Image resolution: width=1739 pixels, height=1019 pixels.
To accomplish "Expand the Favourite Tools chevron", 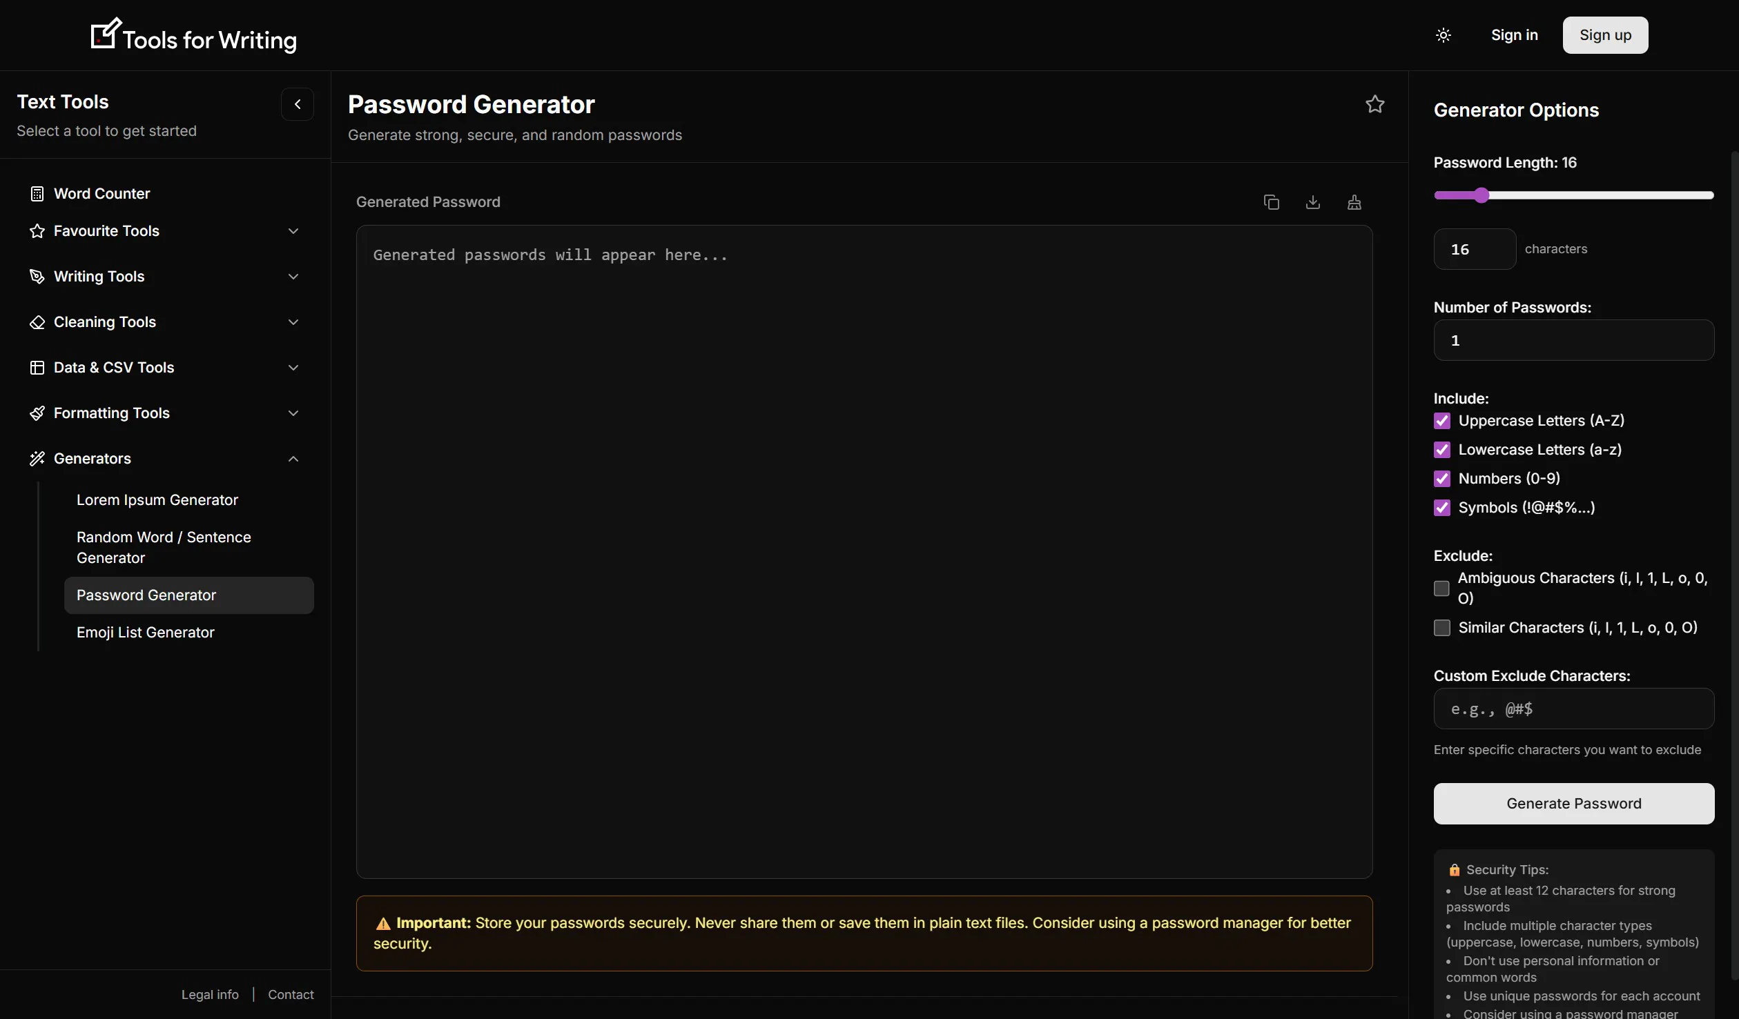I will point(293,231).
